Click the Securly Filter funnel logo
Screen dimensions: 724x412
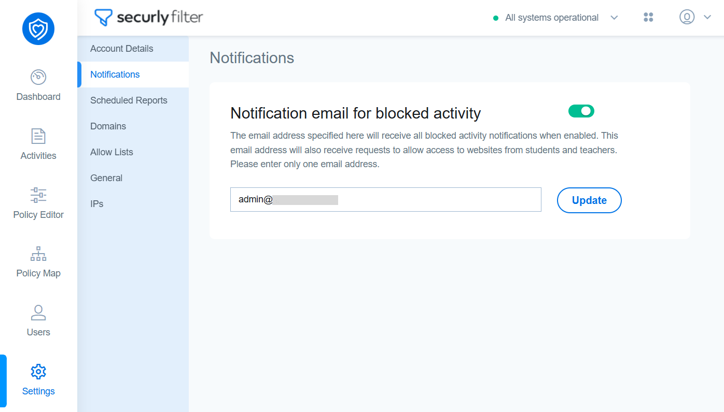tap(103, 18)
